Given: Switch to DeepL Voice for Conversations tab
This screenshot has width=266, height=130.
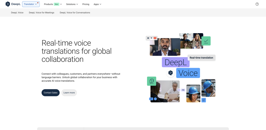Looking at the screenshot, I should pyautogui.click(x=75, y=12).
